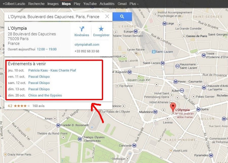The height and width of the screenshot is (163, 228).
Task: Click opening hours 12:00 – 19:00
Action: point(47,49)
